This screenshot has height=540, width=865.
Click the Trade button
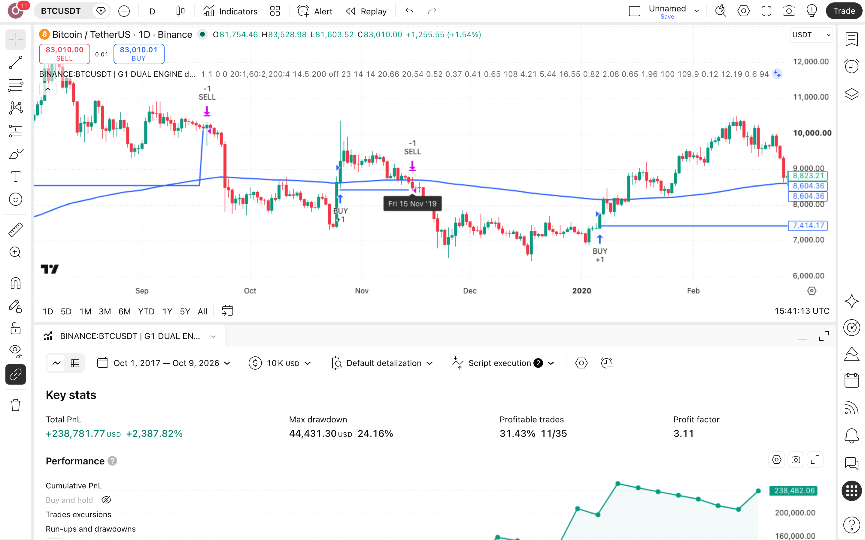pyautogui.click(x=844, y=11)
